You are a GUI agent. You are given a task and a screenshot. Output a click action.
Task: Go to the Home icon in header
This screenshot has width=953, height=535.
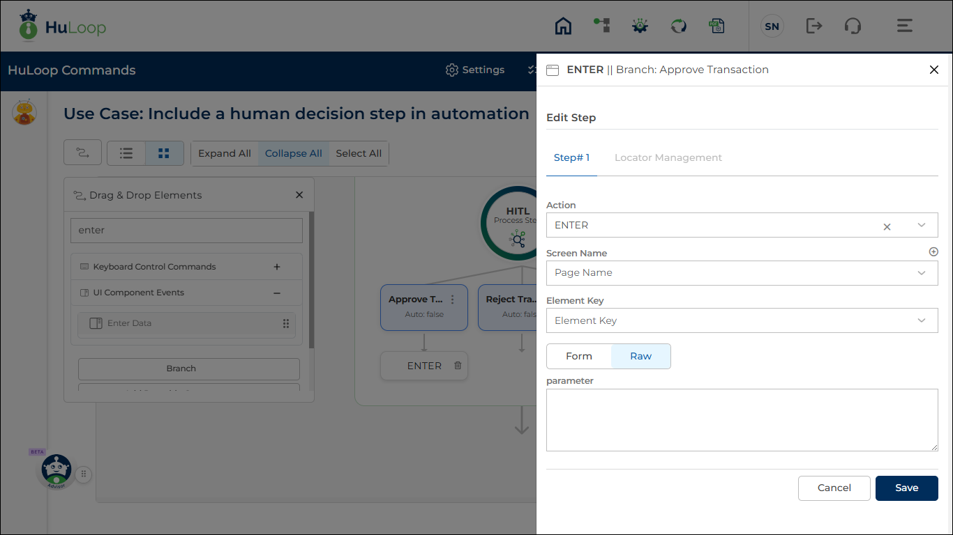point(563,26)
